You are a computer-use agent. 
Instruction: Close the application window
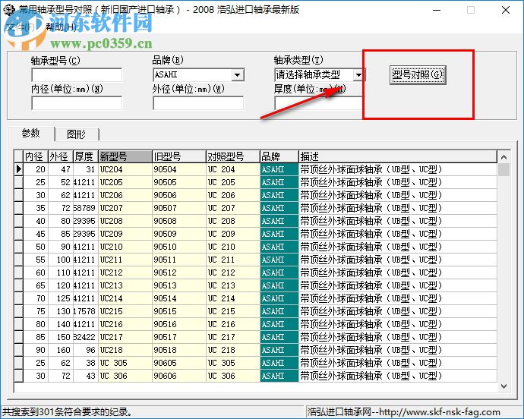coord(506,10)
